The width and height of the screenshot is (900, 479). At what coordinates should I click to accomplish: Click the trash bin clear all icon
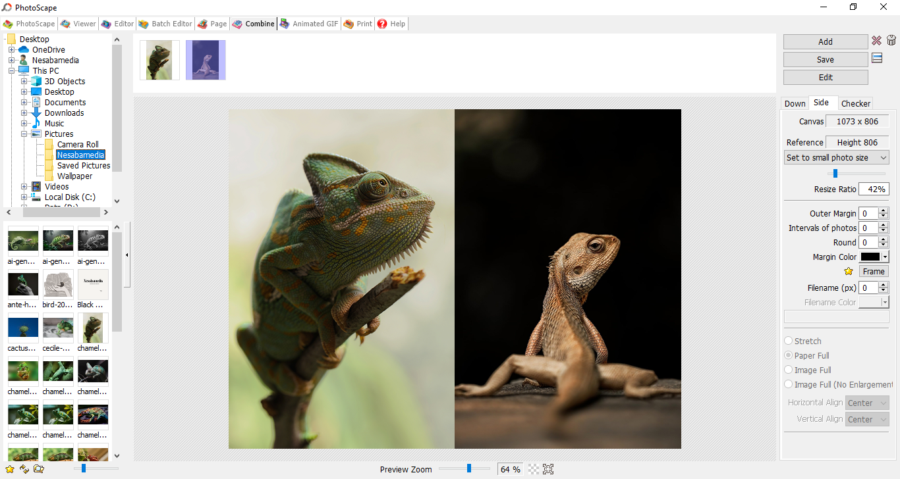[x=891, y=41]
